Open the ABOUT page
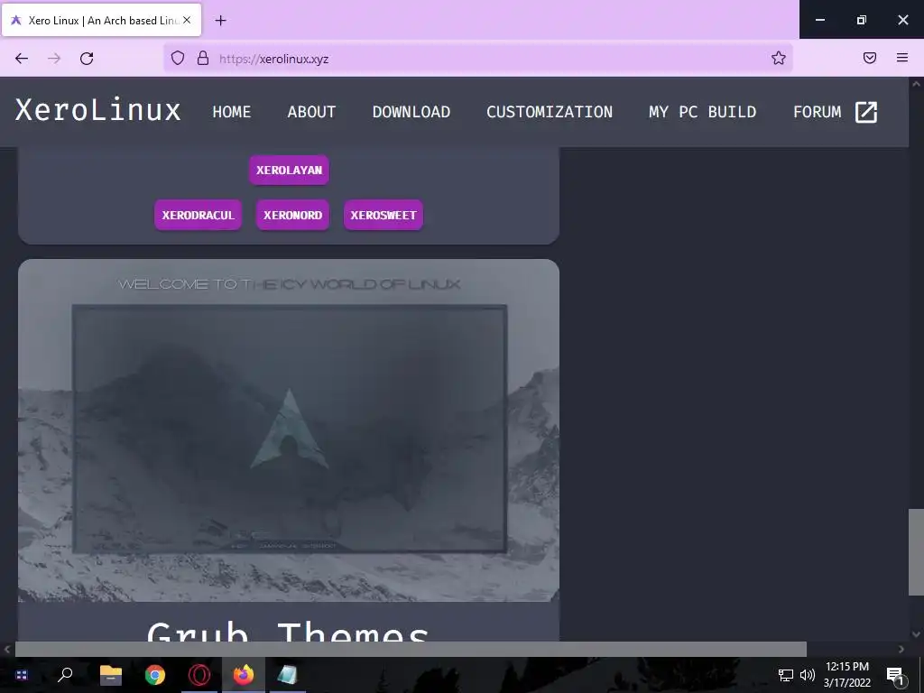The image size is (924, 693). click(x=311, y=111)
